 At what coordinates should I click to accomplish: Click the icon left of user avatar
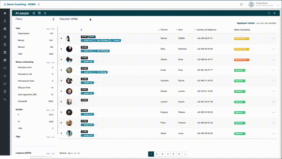pos(241,4)
